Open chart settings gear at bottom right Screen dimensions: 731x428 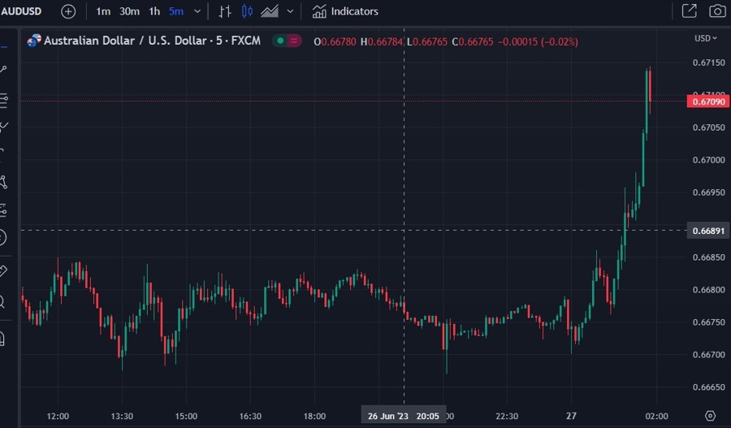711,416
